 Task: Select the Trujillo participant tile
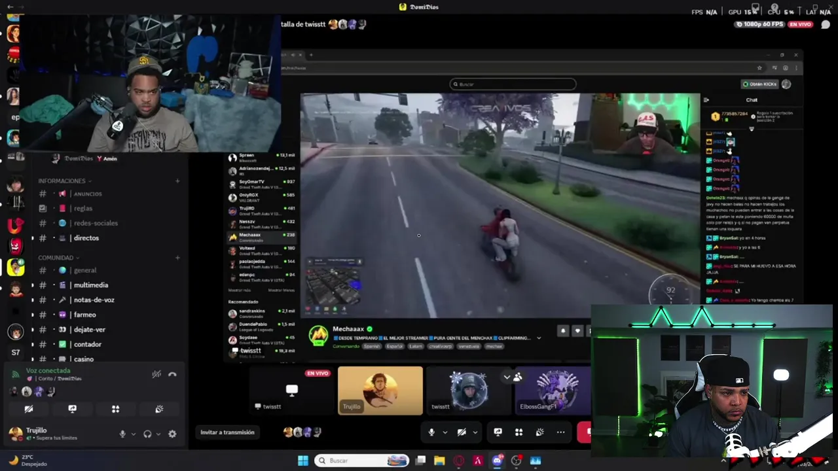pos(380,391)
